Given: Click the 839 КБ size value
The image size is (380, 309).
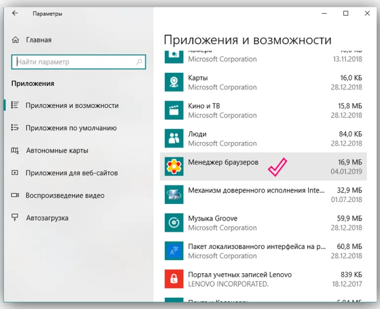Looking at the screenshot, I should [351, 274].
